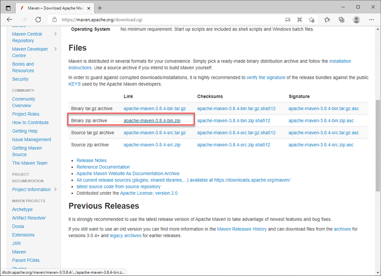Open Issue Management link
381x276 pixels.
tap(32, 140)
